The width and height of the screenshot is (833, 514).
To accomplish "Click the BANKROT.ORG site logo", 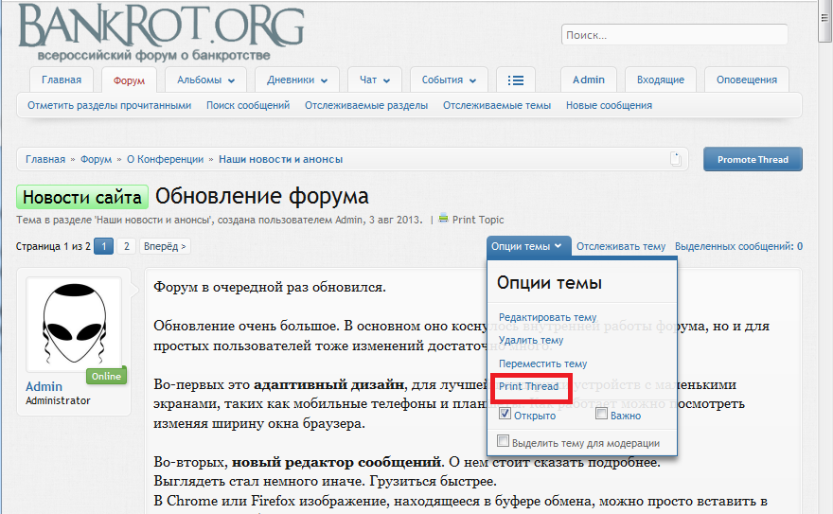I will [161, 30].
